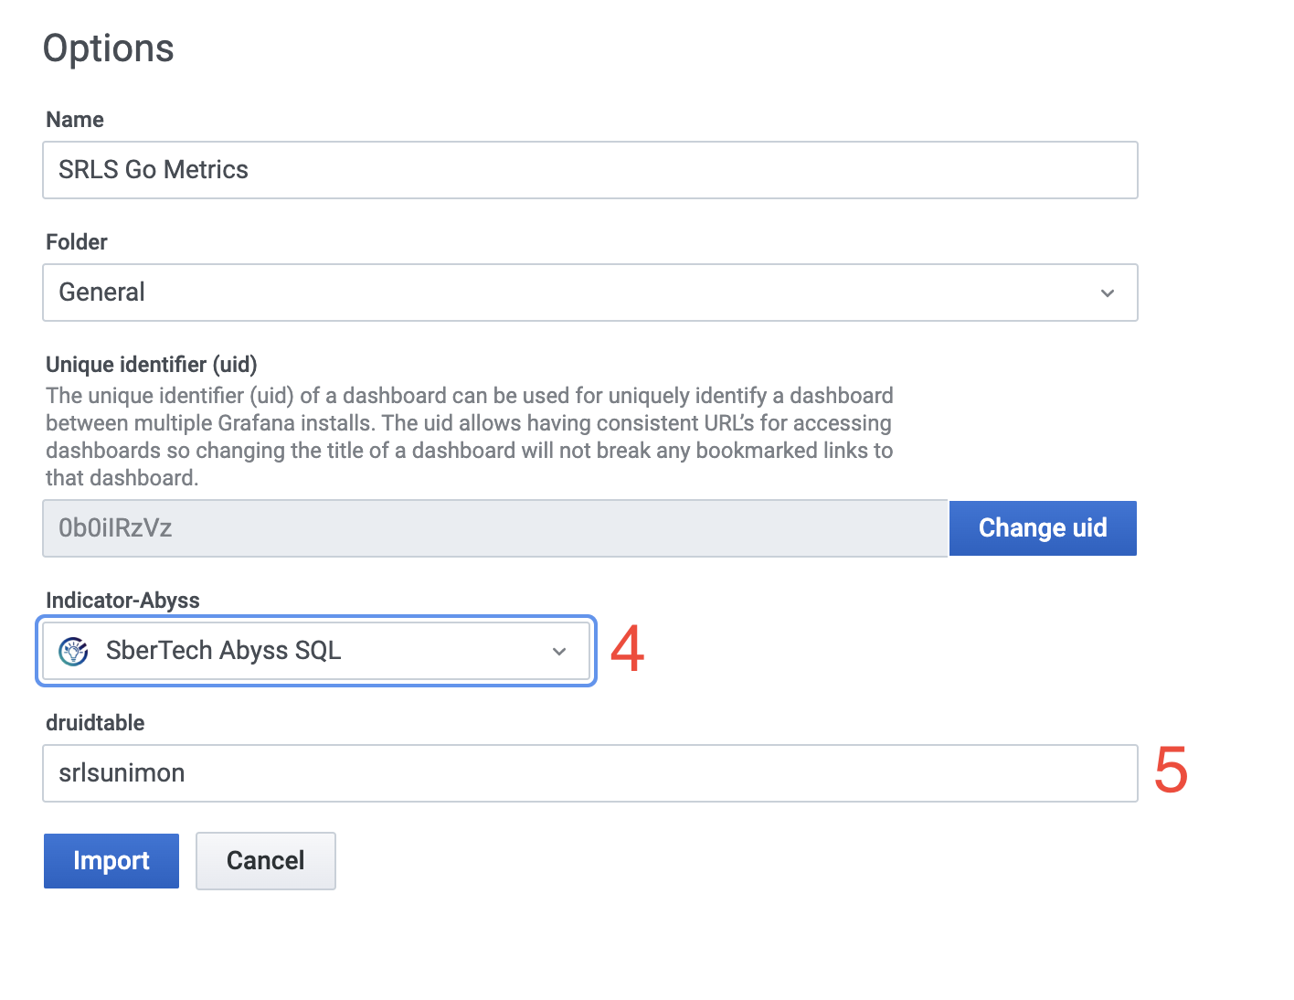Viewport: 1294px width, 1000px height.
Task: Click the uid field showing 0b0iIRzVz
Action: click(x=493, y=528)
